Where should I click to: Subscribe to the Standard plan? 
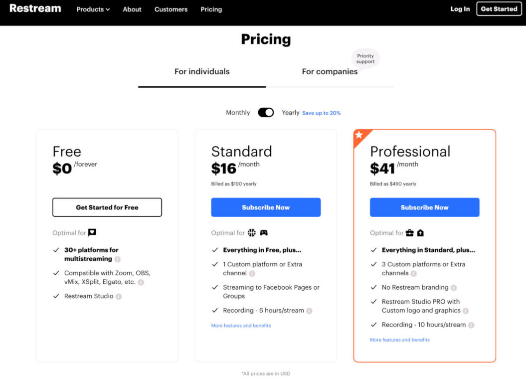point(266,207)
